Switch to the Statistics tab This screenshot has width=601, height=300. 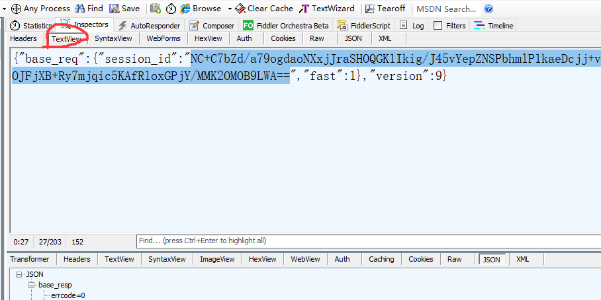[32, 26]
